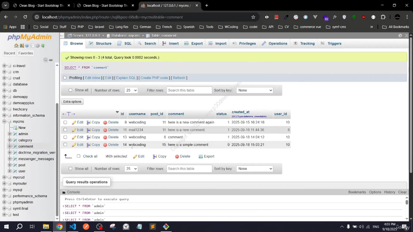
Task: Open Visual Studio Code from taskbar
Action: tap(73, 227)
